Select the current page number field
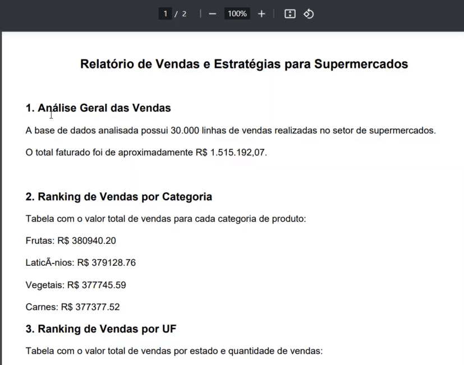 (166, 14)
